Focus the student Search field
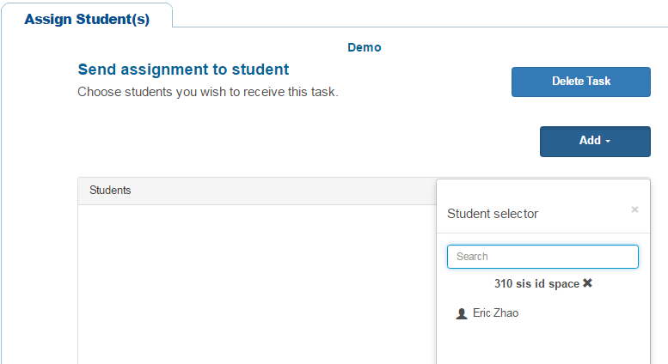The height and width of the screenshot is (364, 668). 542,257
